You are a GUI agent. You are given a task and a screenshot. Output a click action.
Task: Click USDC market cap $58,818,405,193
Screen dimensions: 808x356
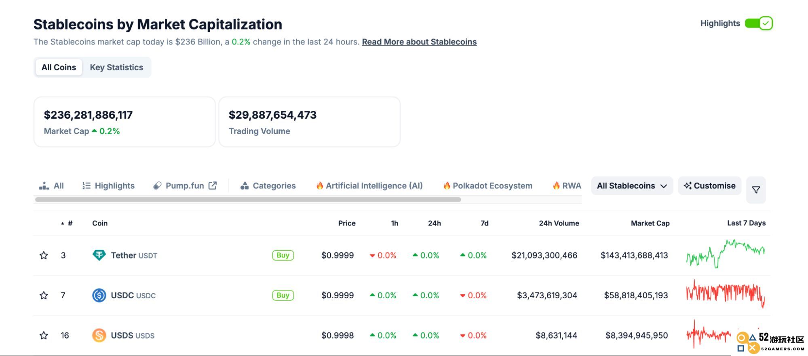coord(636,295)
